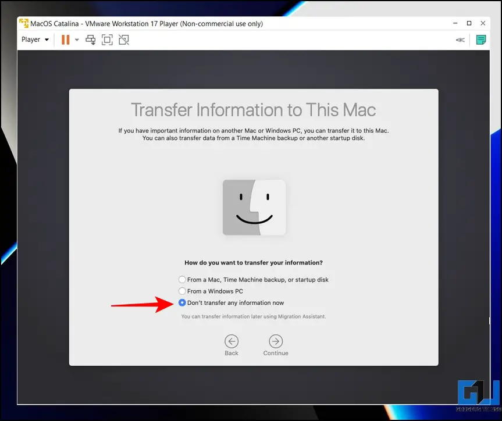This screenshot has width=502, height=421.
Task: Open the green notes/message icon
Action: 481,40
